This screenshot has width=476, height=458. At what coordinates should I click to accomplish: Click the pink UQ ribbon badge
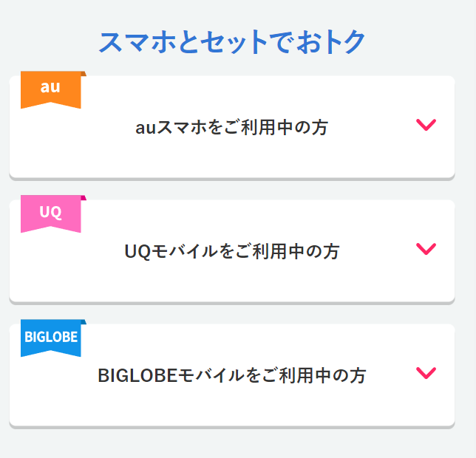pyautogui.click(x=51, y=213)
